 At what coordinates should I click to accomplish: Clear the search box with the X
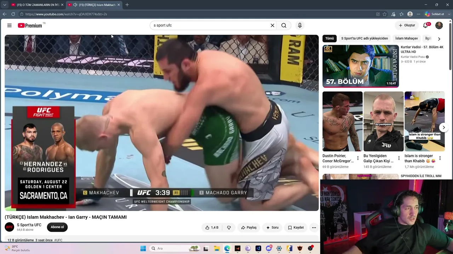[x=273, y=25]
